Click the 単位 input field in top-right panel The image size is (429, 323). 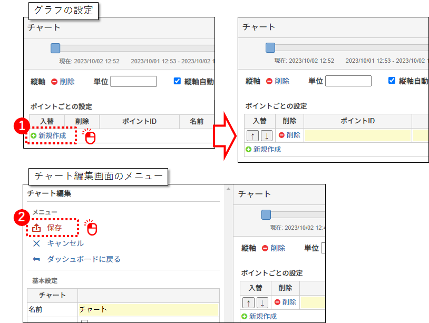(348, 81)
